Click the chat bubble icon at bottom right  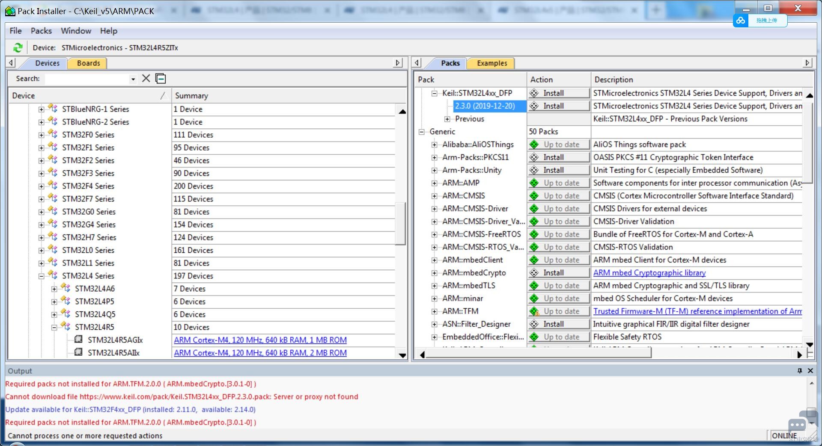click(x=797, y=425)
